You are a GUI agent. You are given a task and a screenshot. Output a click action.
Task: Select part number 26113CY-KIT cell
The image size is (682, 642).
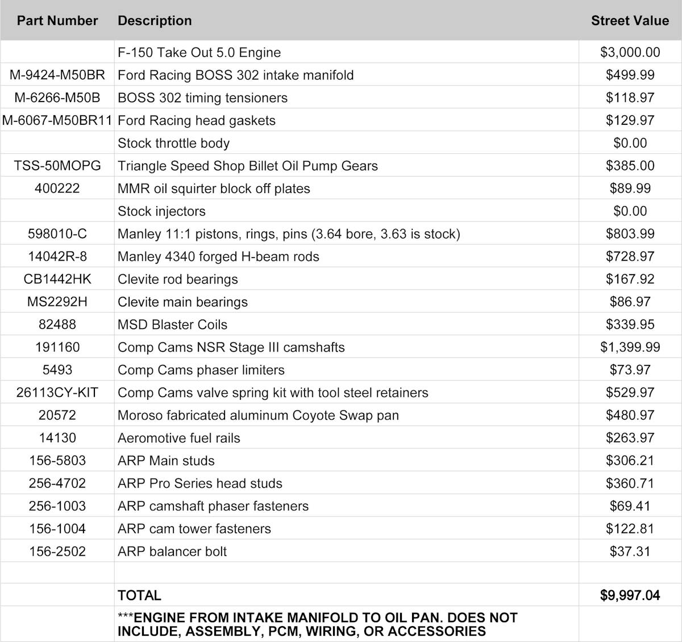57,393
